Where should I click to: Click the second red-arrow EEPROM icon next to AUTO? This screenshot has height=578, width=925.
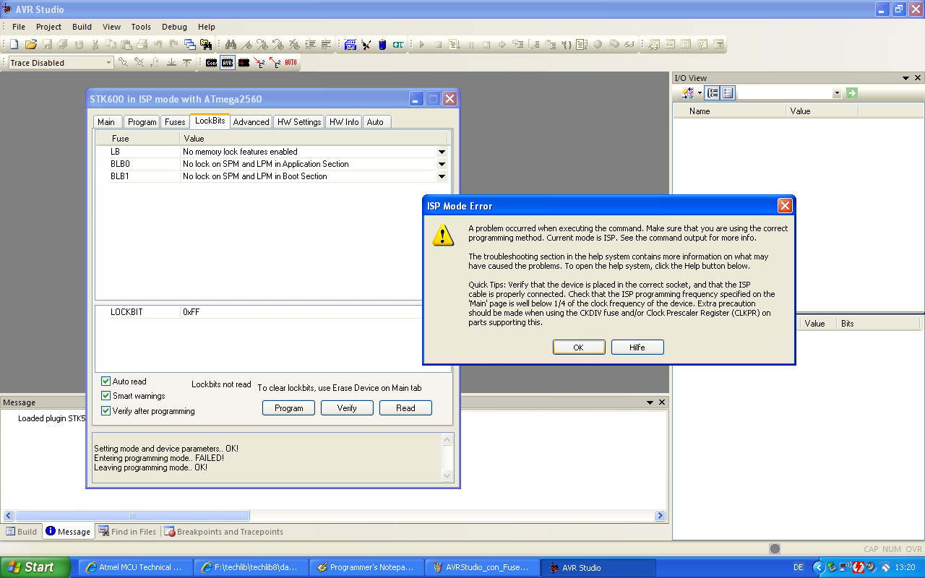point(275,62)
